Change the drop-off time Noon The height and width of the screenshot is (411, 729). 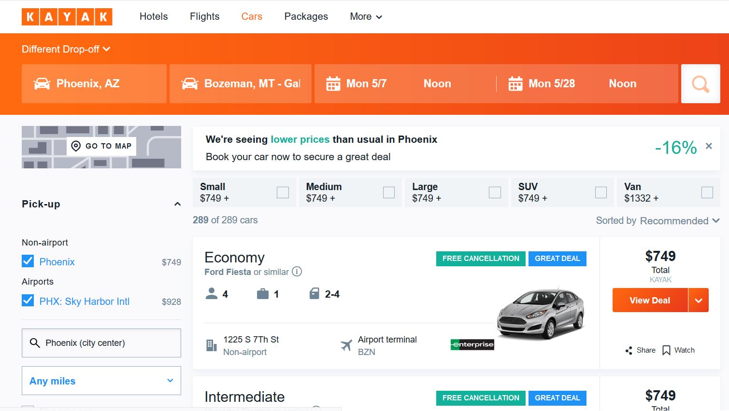pyautogui.click(x=622, y=83)
